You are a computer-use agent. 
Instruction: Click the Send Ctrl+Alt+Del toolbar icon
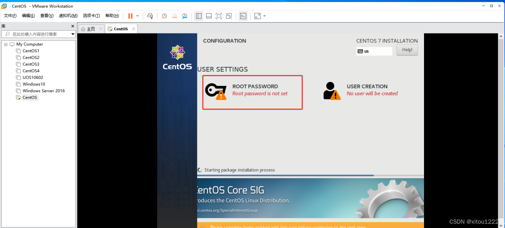point(150,16)
